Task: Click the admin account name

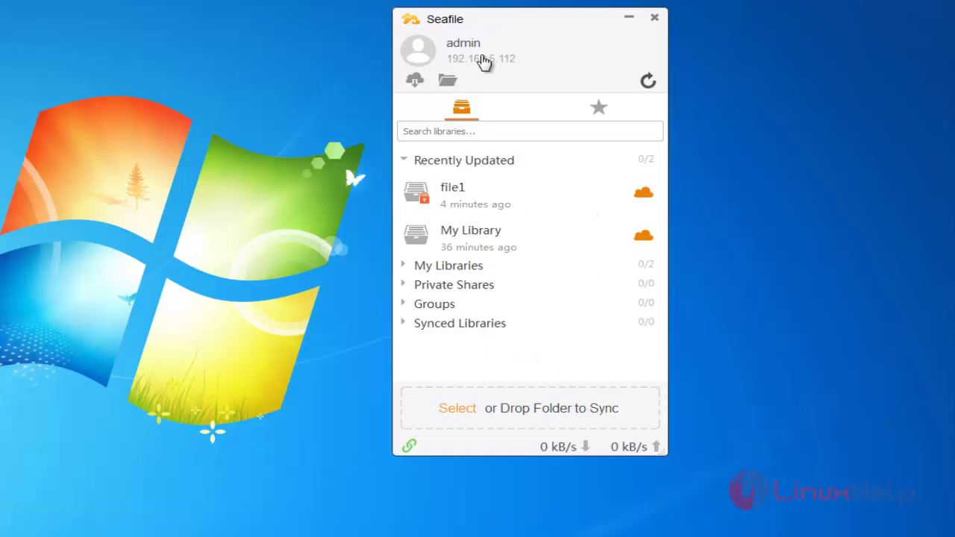Action: point(463,43)
